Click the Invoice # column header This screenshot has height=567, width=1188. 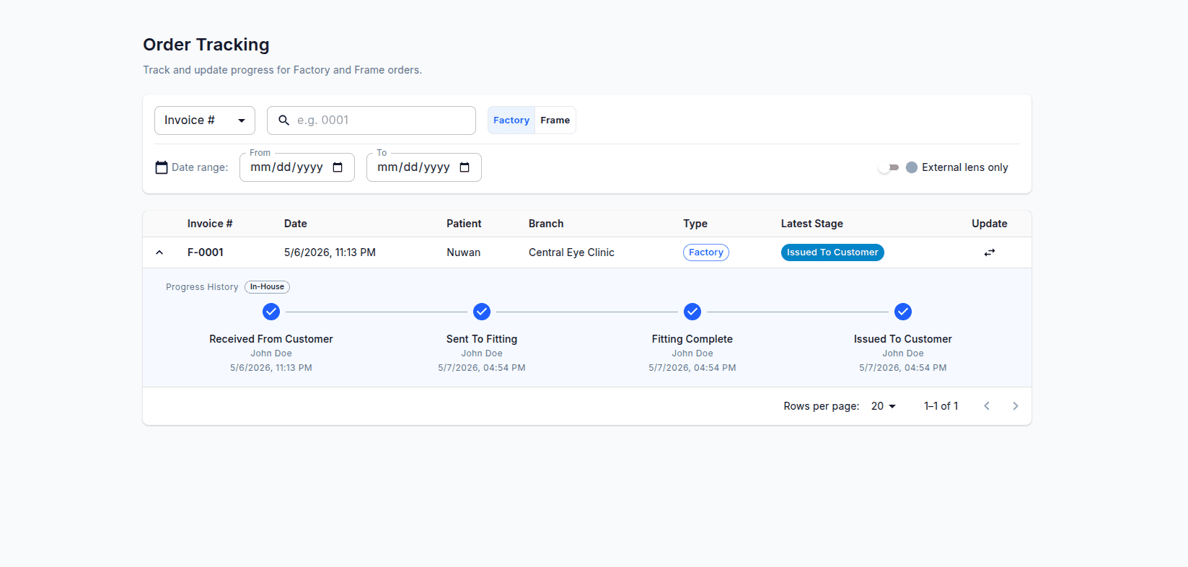tap(210, 224)
